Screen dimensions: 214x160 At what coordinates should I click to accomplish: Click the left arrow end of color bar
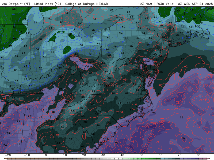tap(5, 159)
